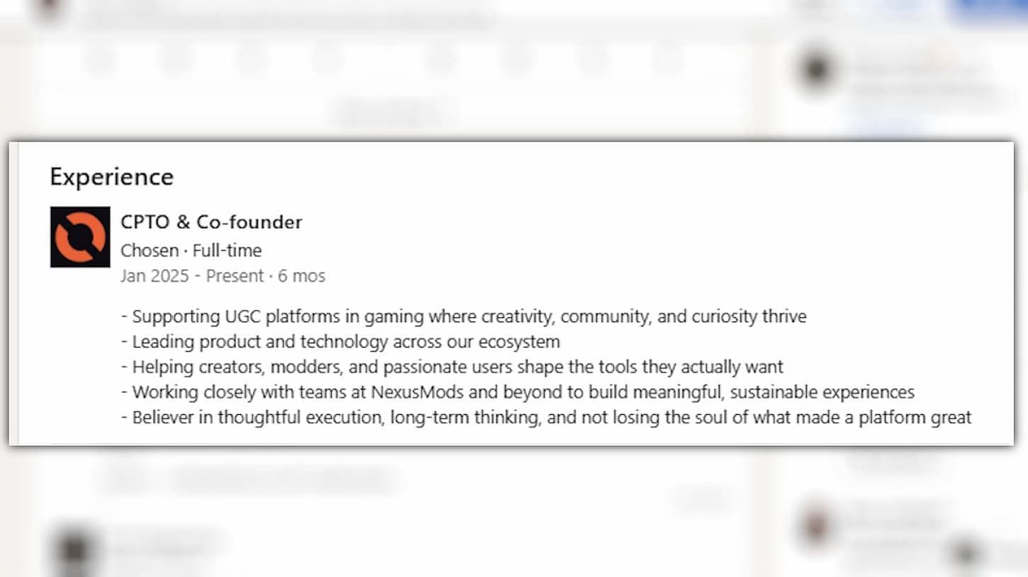Viewport: 1028px width, 577px height.
Task: Click the first blurred circle icon in top row
Action: (101, 58)
